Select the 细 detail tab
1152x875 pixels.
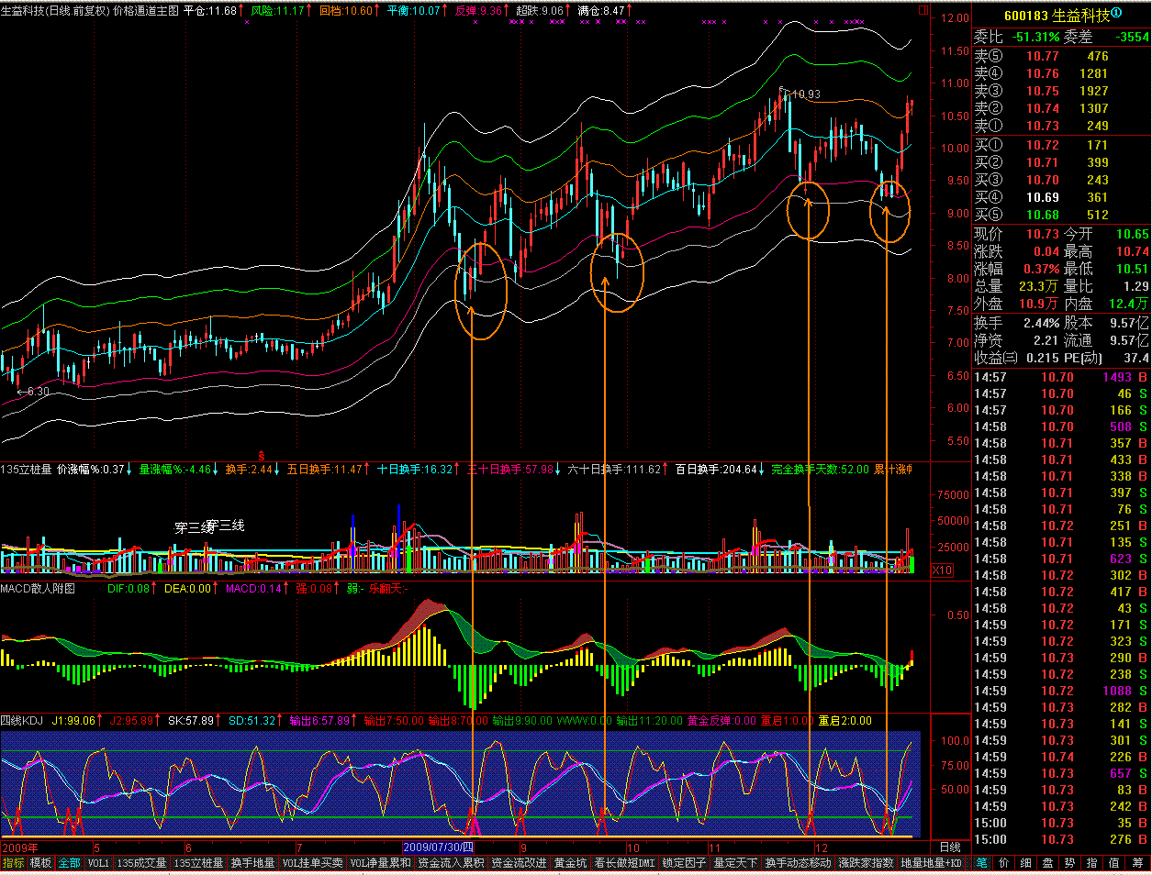point(1025,863)
